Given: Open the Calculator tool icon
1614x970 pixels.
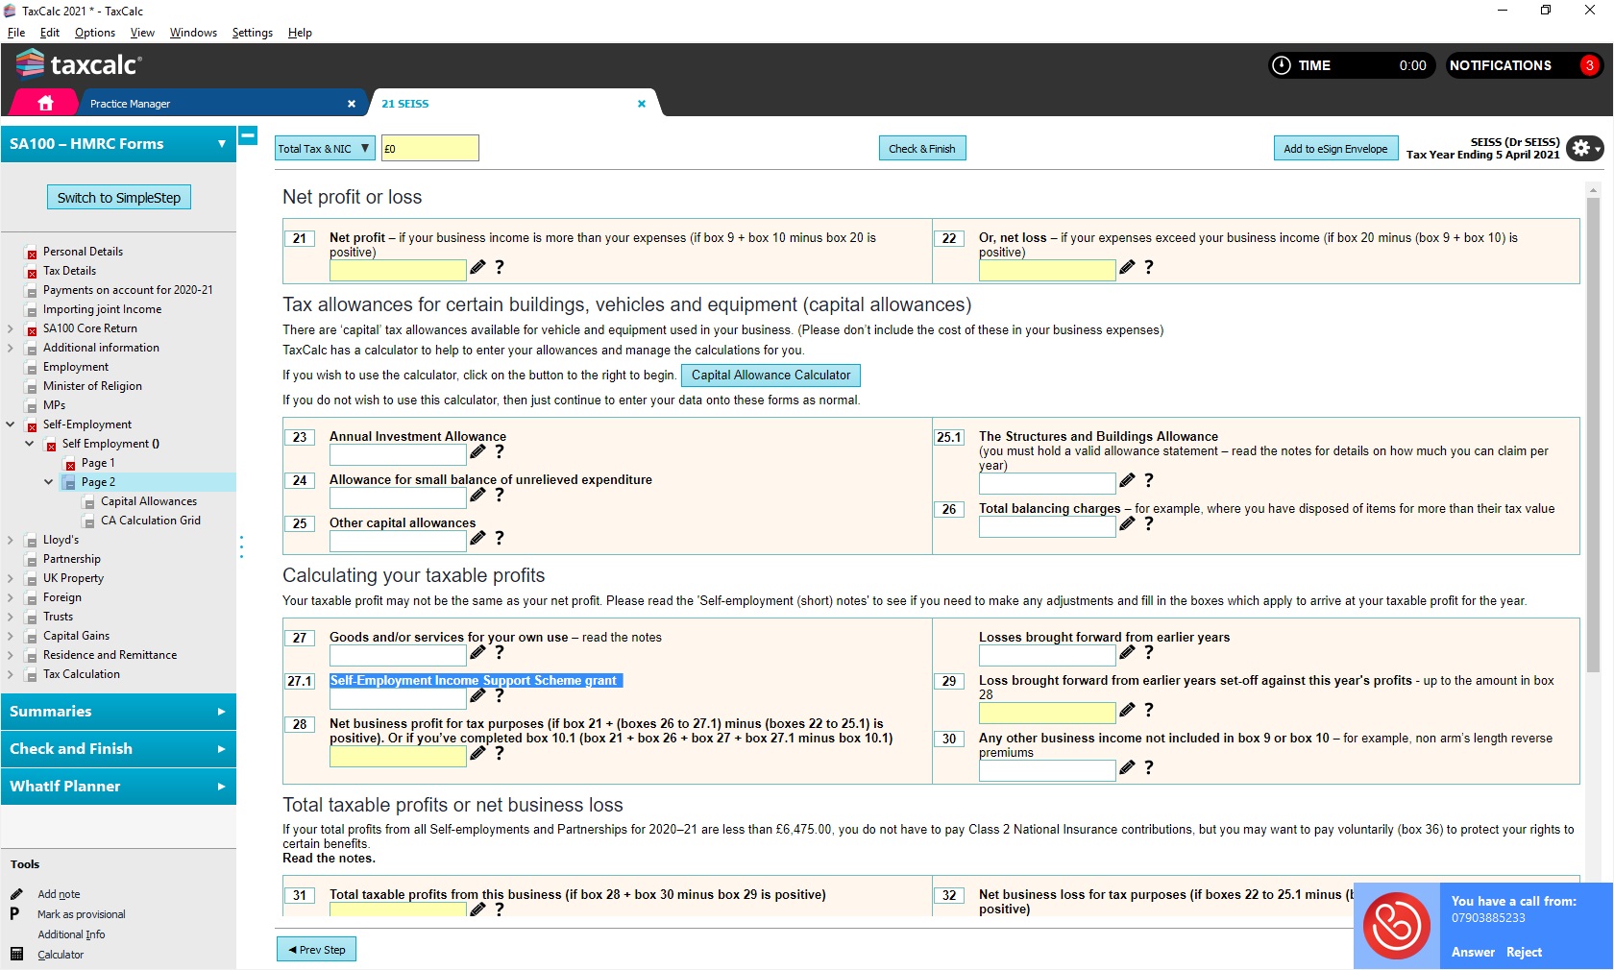Looking at the screenshot, I should [16, 954].
